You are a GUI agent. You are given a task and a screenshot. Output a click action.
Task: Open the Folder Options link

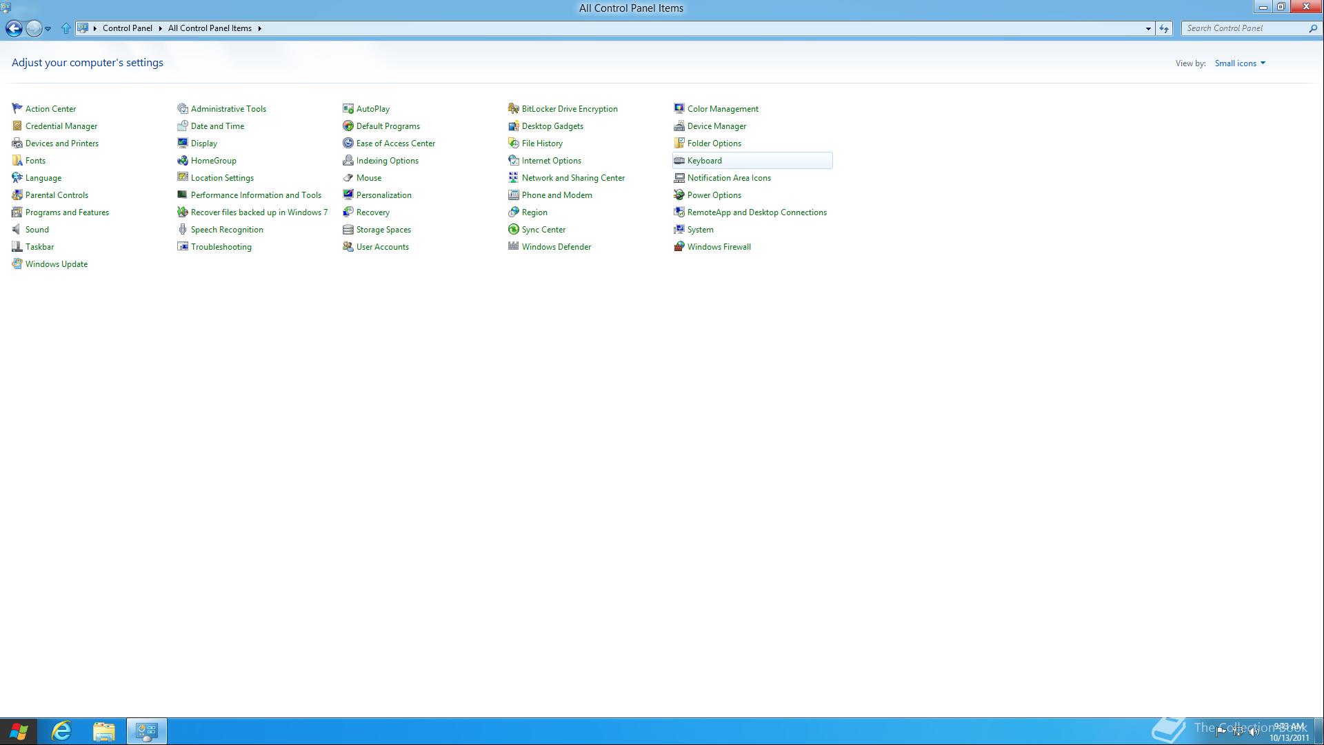(714, 143)
